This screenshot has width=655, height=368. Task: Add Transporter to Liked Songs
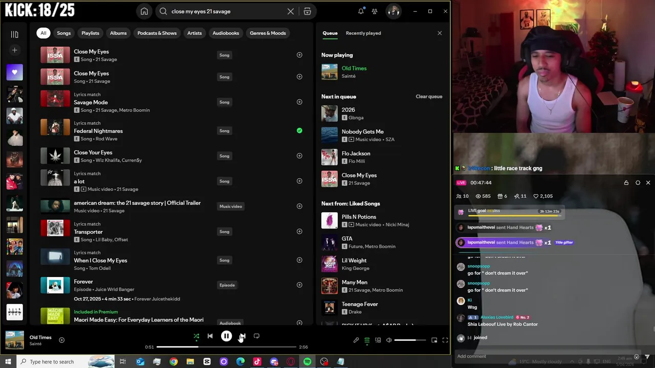299,231
